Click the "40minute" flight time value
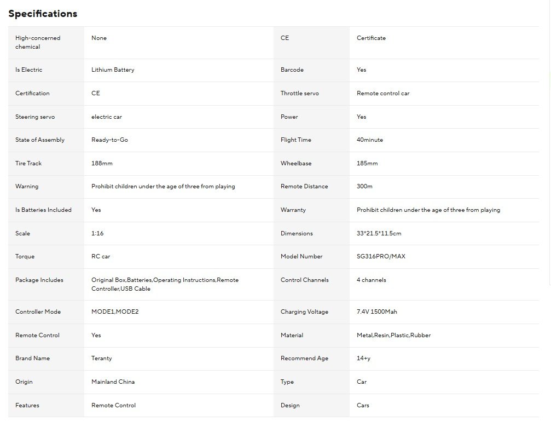551x421 pixels. (370, 140)
